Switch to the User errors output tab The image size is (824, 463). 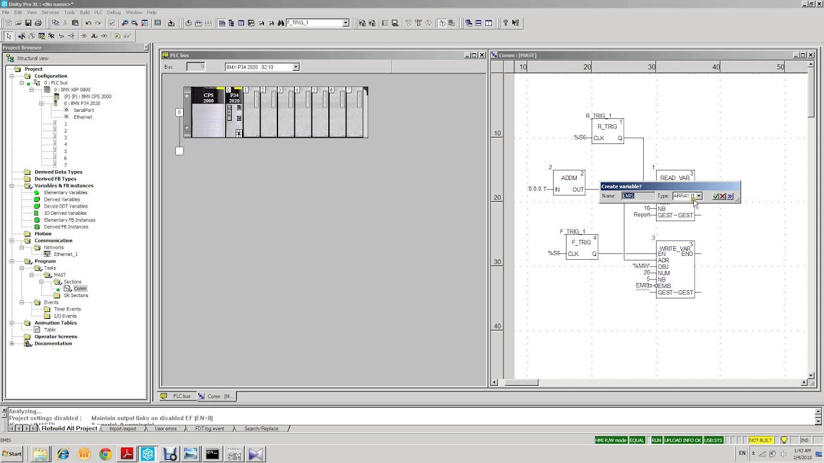[165, 429]
